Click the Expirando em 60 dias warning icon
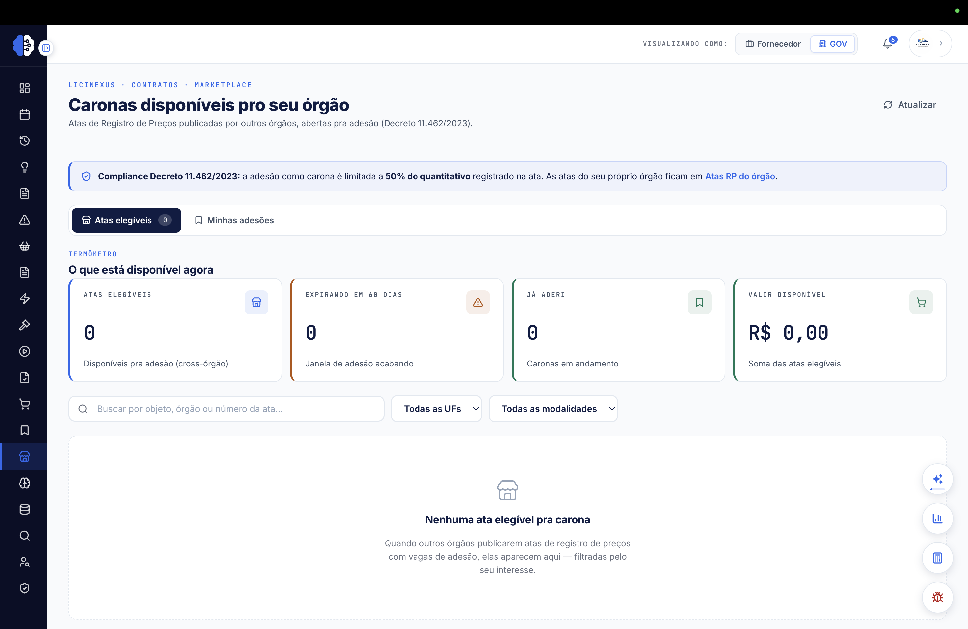This screenshot has height=629, width=968. (x=478, y=302)
